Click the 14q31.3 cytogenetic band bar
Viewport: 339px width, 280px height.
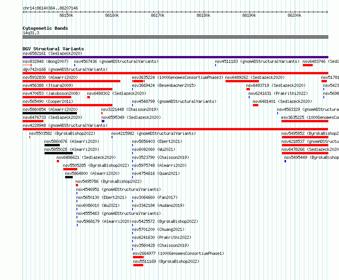click(x=175, y=37)
